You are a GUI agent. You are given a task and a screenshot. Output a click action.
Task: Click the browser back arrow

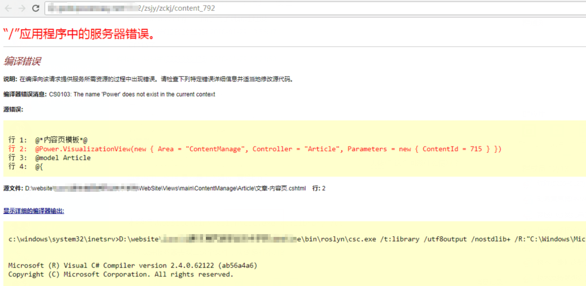click(x=8, y=8)
